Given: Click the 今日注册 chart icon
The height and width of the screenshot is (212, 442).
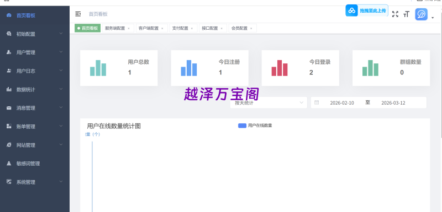Looking at the screenshot, I should (x=189, y=68).
